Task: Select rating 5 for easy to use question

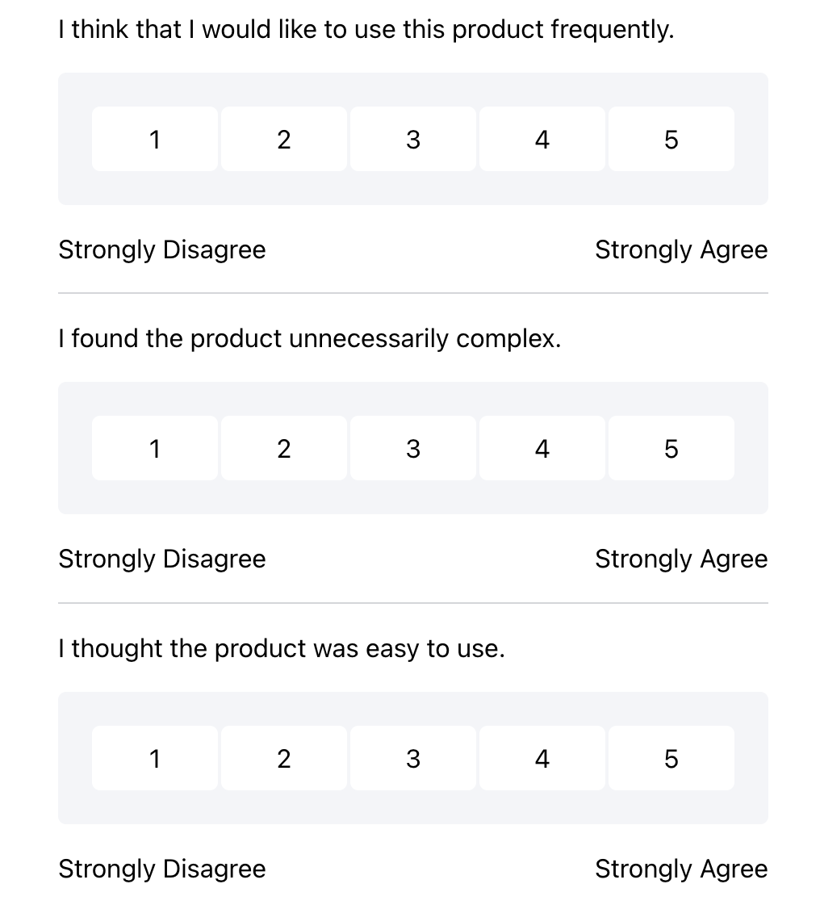Action: pyautogui.click(x=671, y=757)
